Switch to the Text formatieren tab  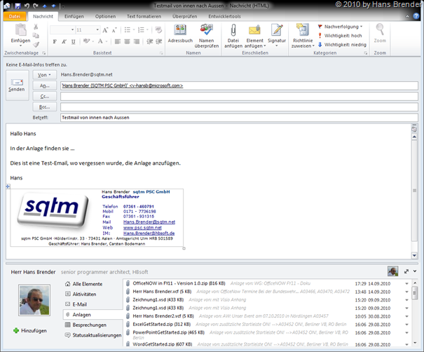tap(143, 15)
